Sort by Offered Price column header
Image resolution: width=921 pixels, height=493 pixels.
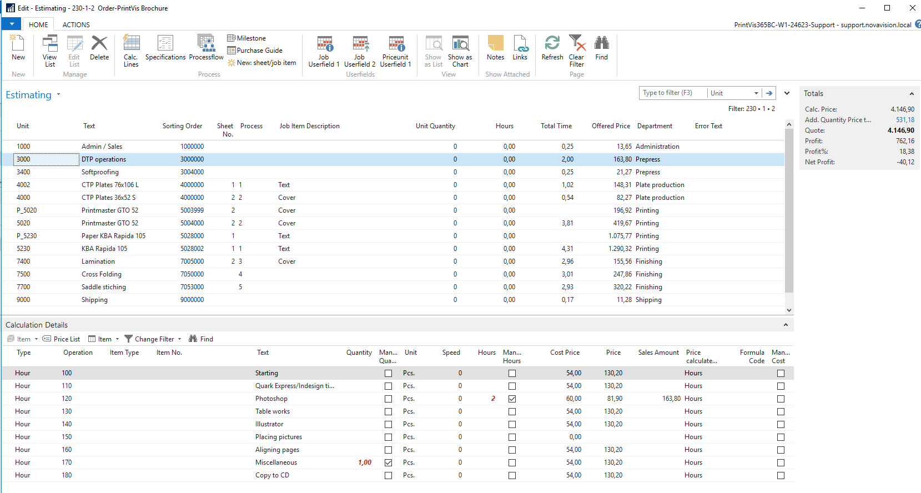pyautogui.click(x=611, y=126)
